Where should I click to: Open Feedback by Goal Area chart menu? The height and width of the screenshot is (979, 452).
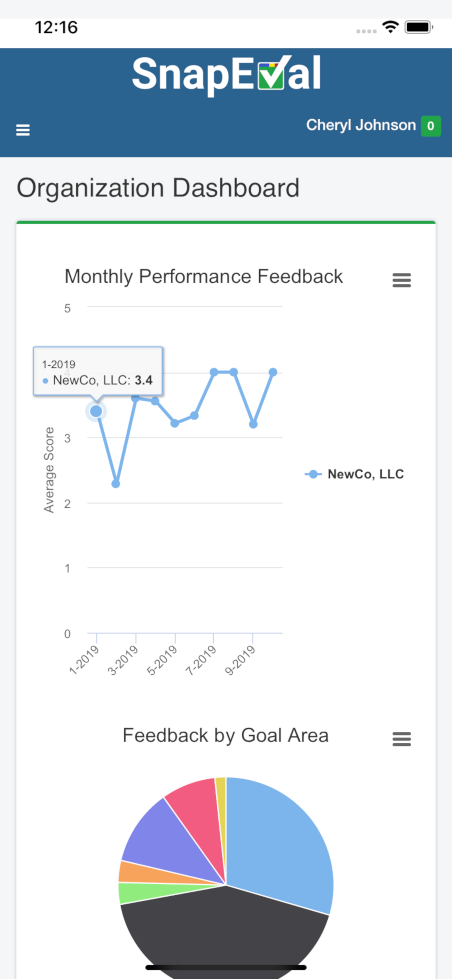[401, 739]
